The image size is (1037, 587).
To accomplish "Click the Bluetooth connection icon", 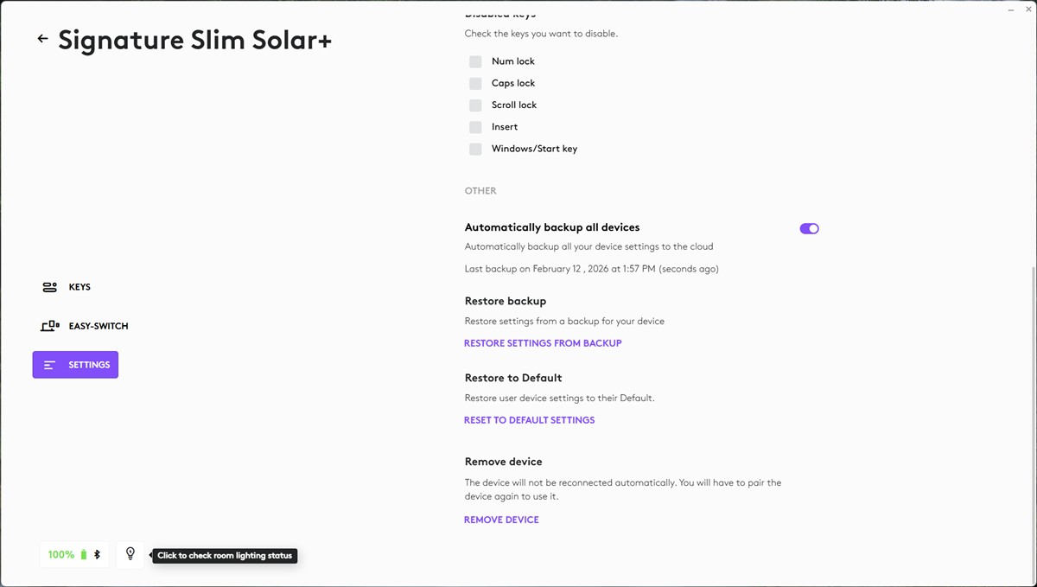I will tap(97, 555).
